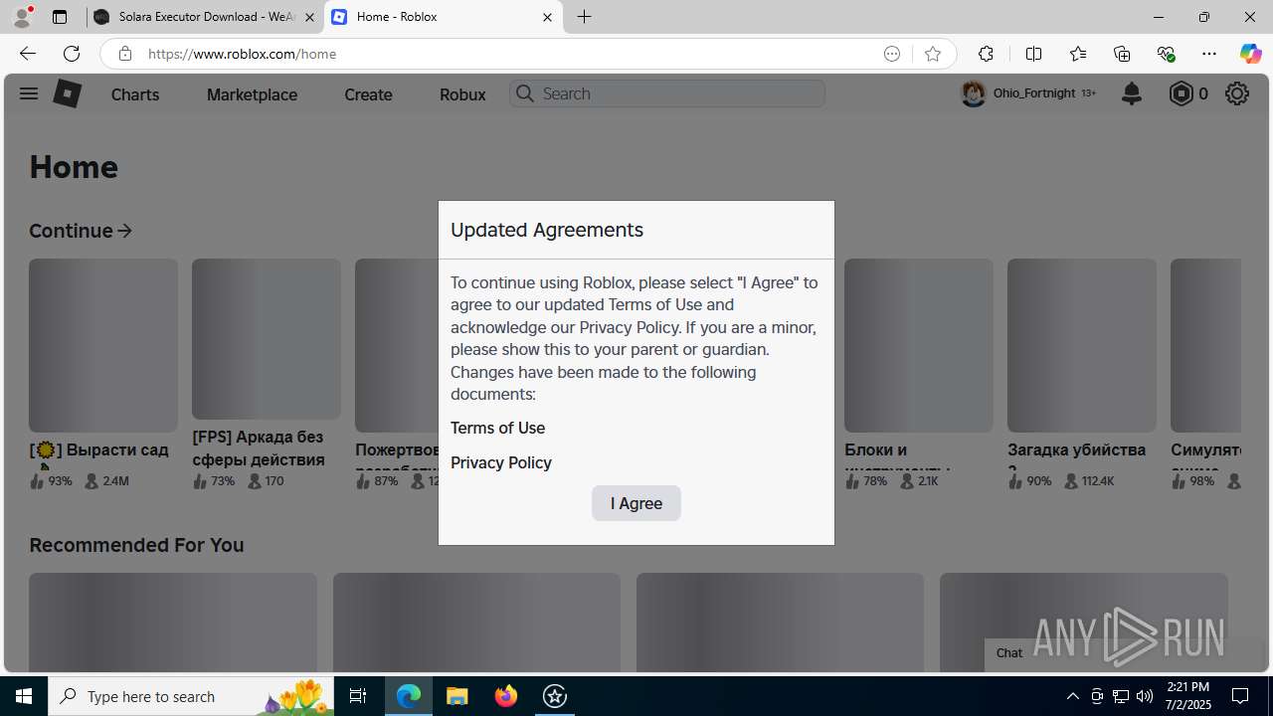Image resolution: width=1273 pixels, height=716 pixels.
Task: Click the Ohio_Fortnight avatar picture
Action: click(x=973, y=93)
